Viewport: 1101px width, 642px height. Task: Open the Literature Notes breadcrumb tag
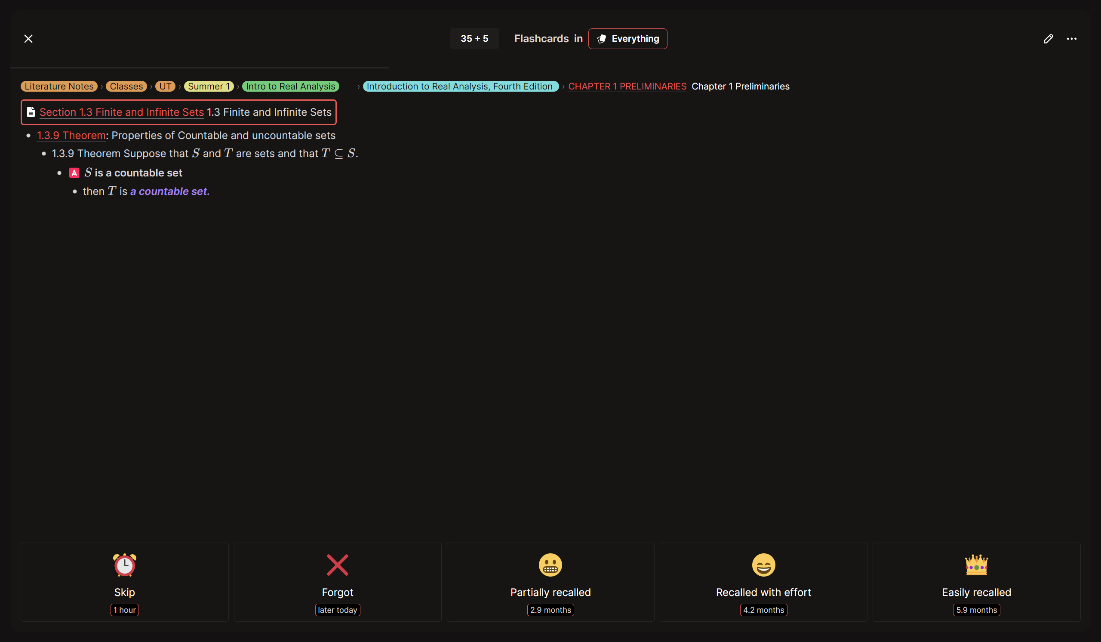pos(58,86)
